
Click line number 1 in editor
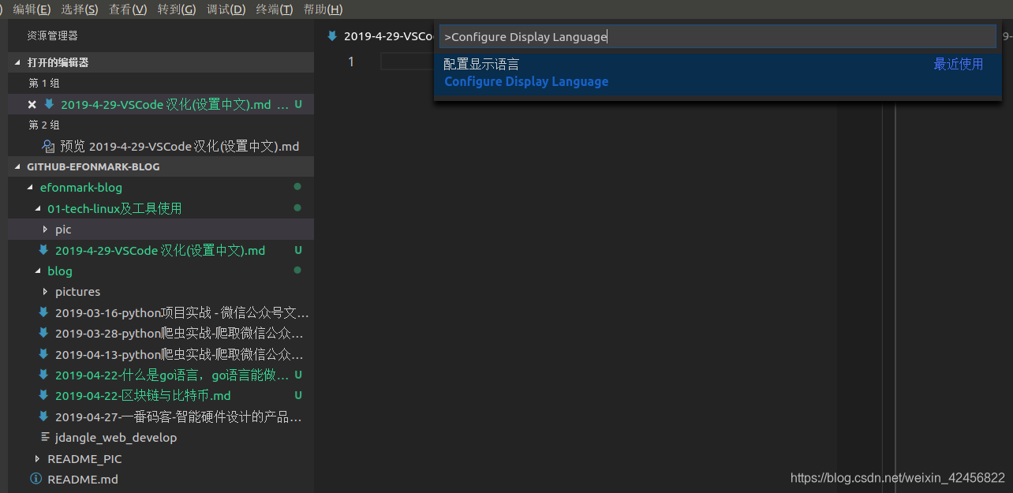coord(351,62)
